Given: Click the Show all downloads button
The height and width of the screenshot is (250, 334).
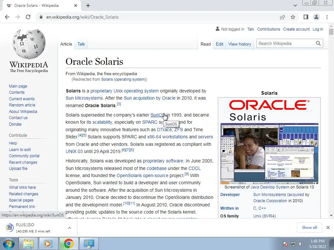Looking at the screenshot, I should 309,228.
